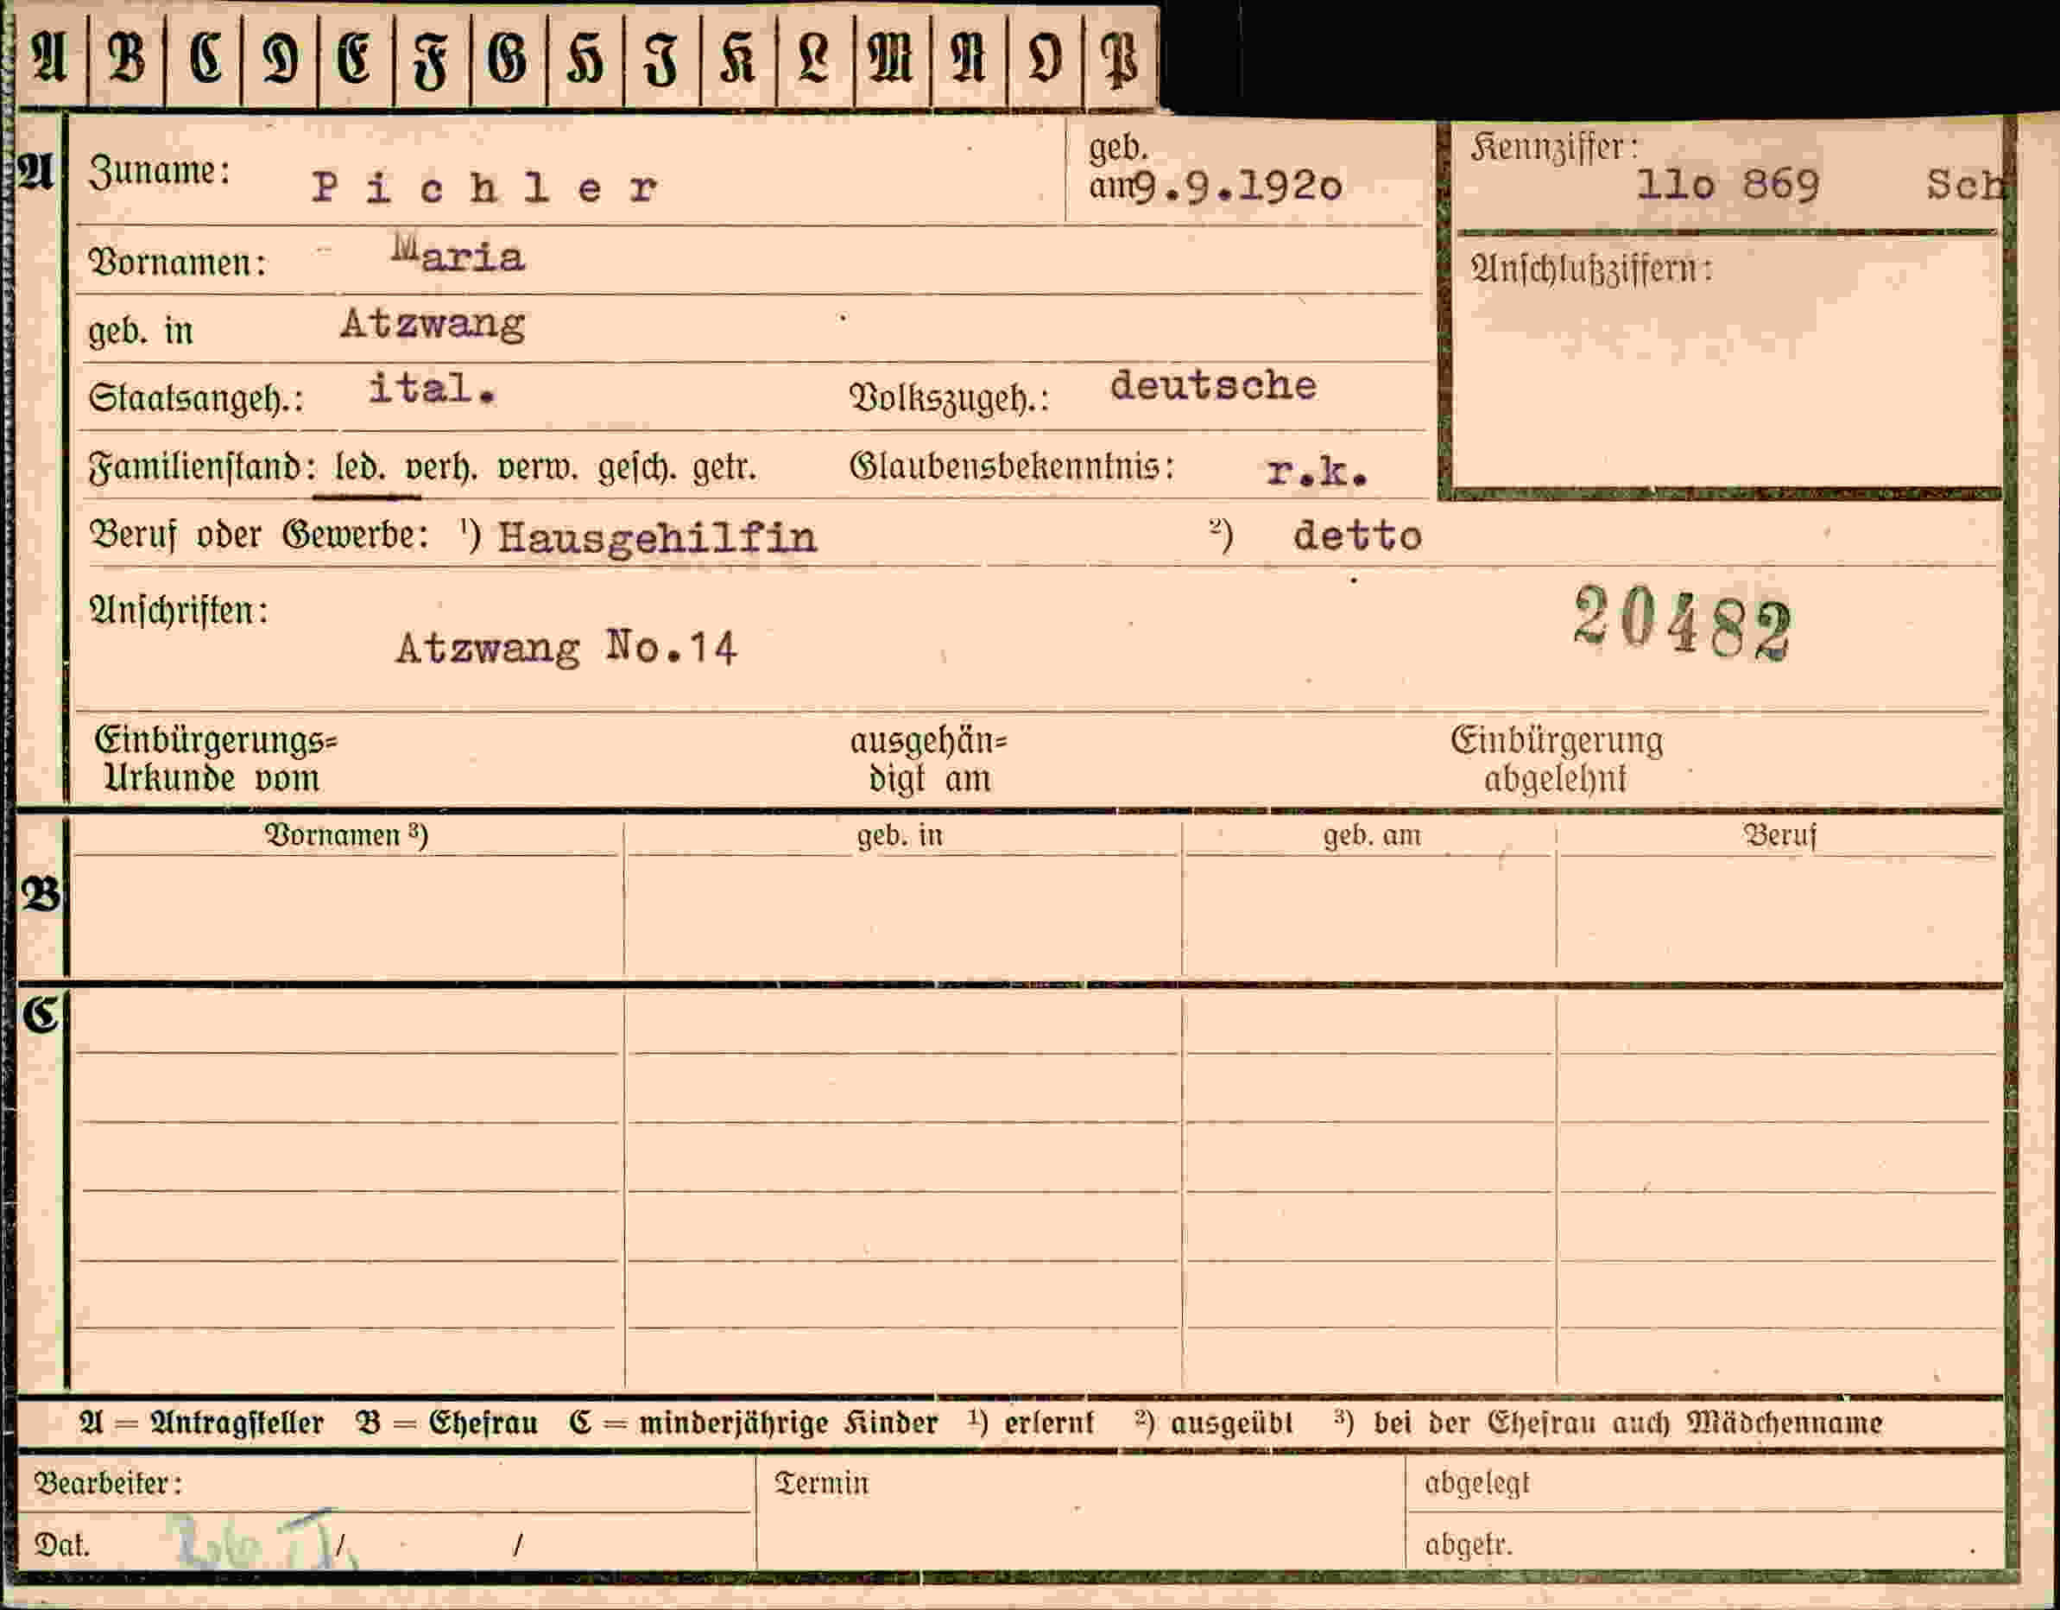Click the 'geb. am' column header
The height and width of the screenshot is (1610, 2060).
(x=1373, y=835)
